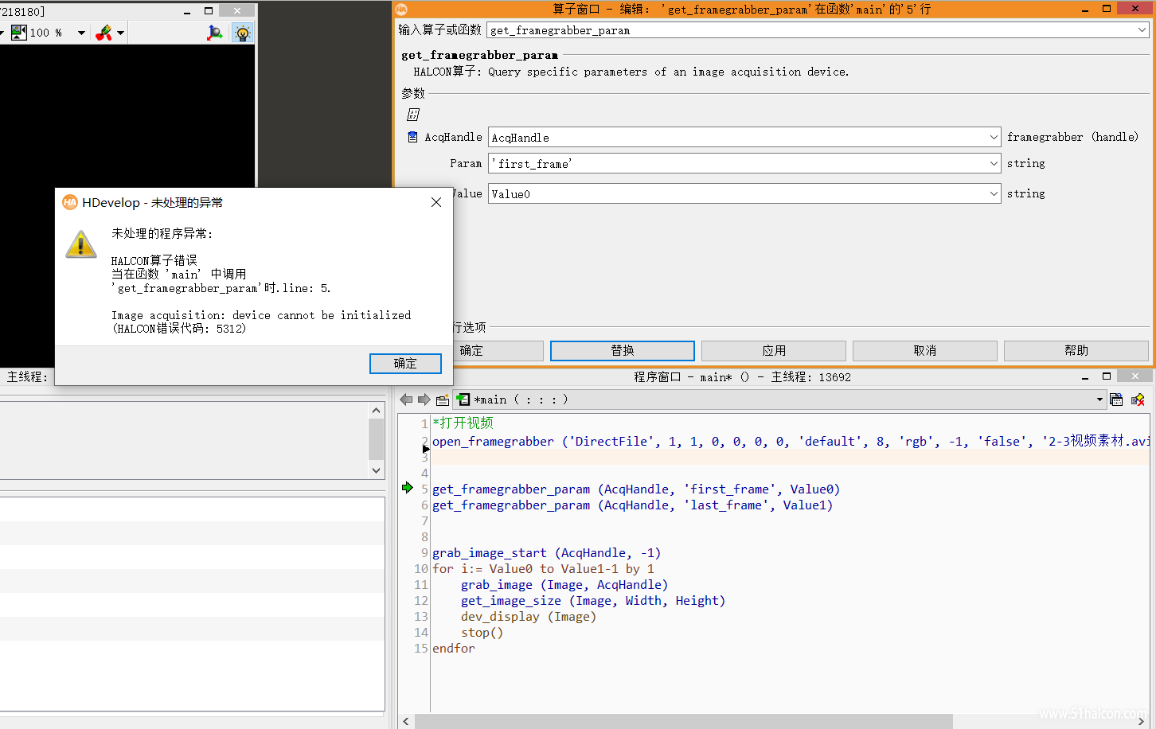Click the AcqHandle parameter handle icon

pyautogui.click(x=412, y=137)
